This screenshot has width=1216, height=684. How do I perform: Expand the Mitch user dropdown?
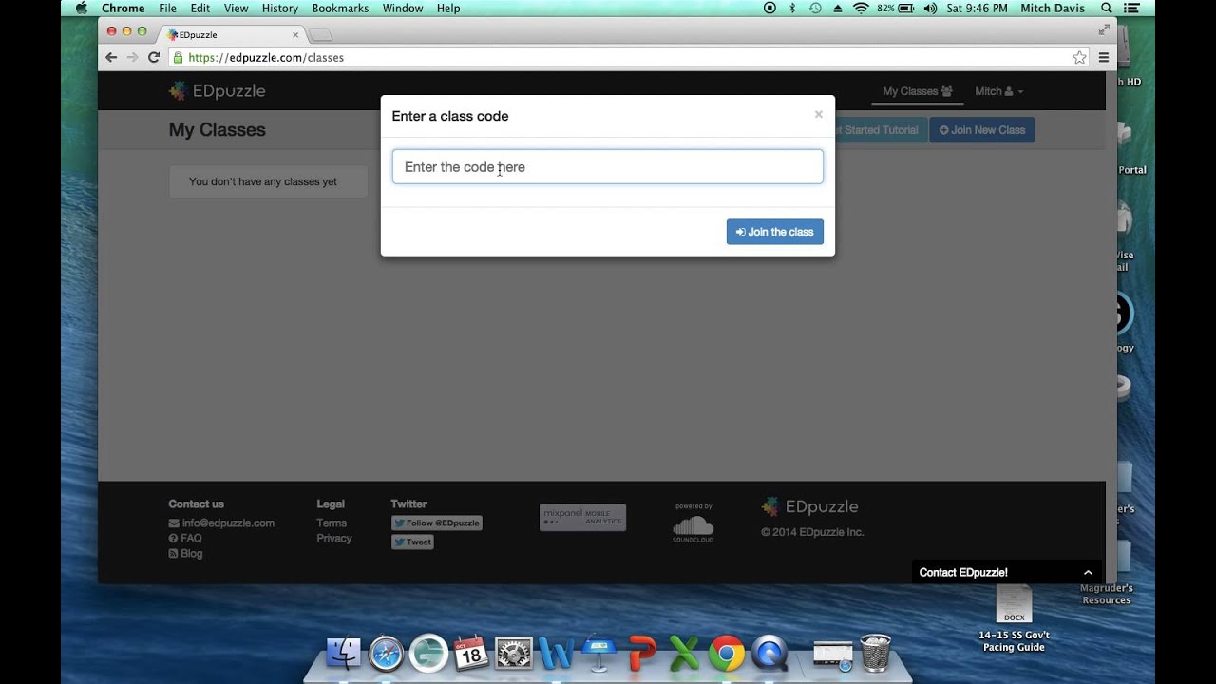998,91
